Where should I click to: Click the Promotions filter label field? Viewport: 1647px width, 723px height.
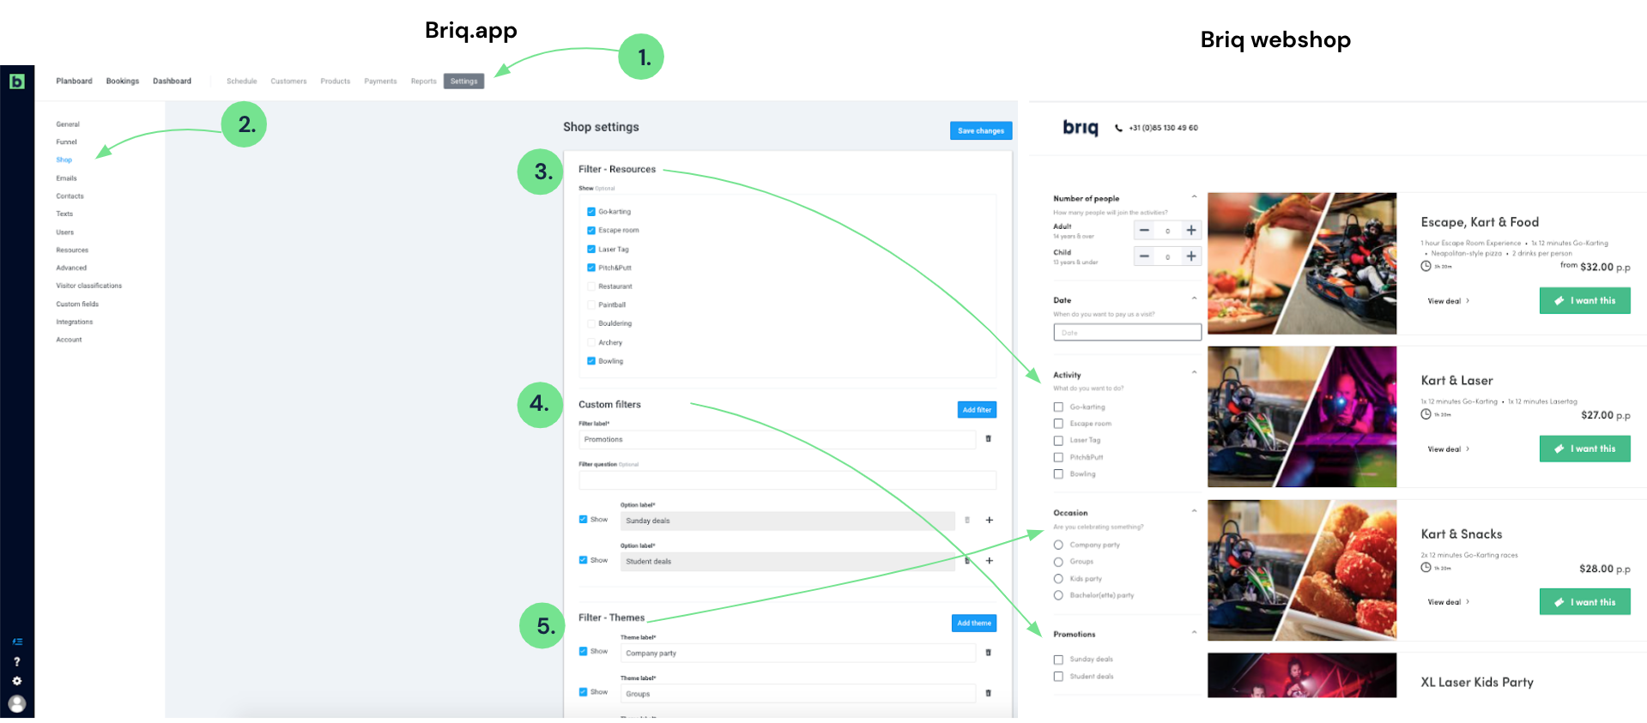tap(777, 439)
